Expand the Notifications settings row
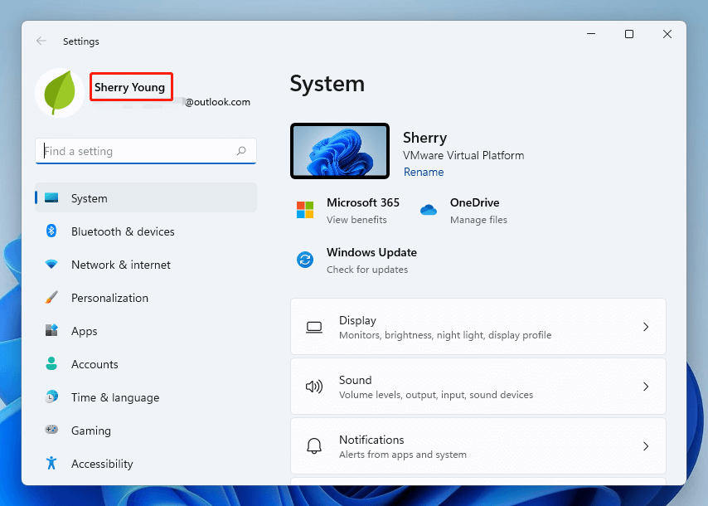Screen dimensions: 708x506 pos(478,445)
